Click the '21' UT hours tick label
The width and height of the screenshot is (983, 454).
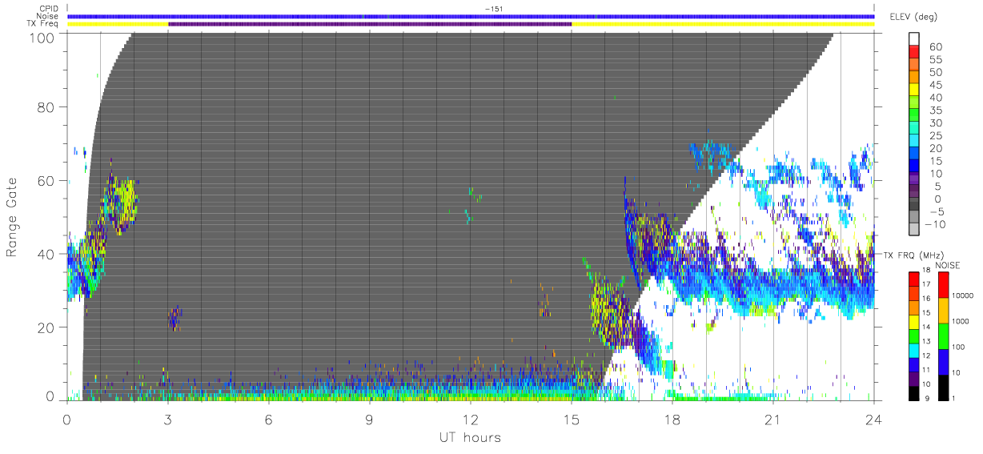click(773, 420)
